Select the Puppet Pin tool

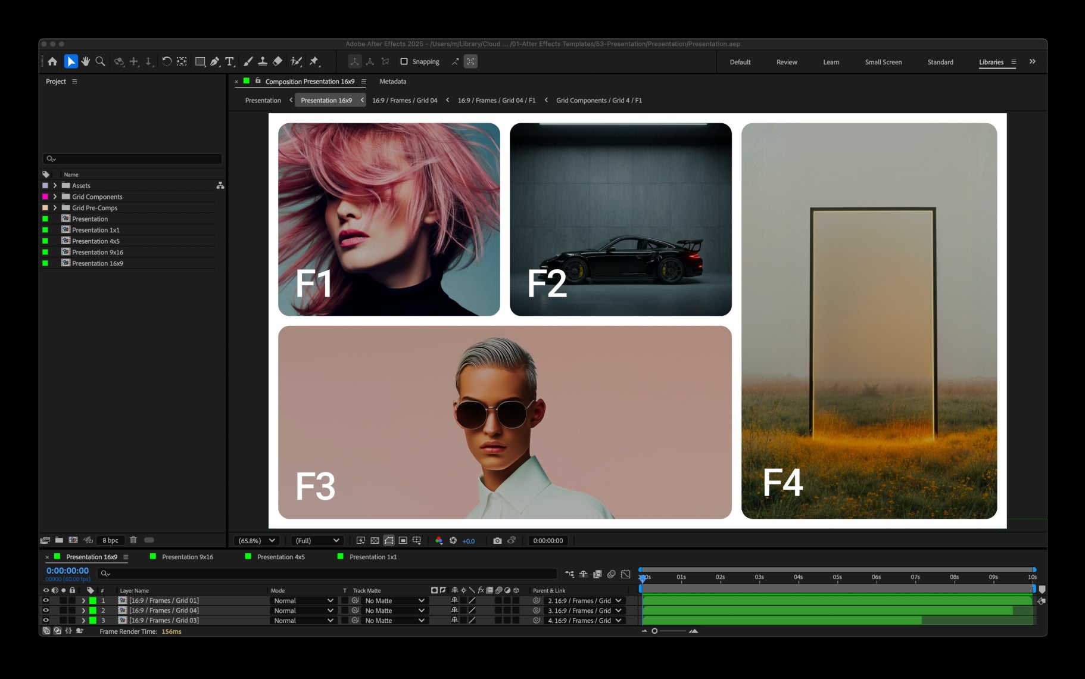pos(314,61)
